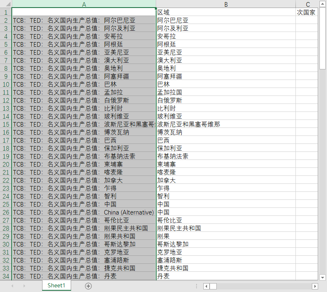Click vertical scrollbar down arrow
The width and height of the screenshot is (327, 292).
(322, 277)
